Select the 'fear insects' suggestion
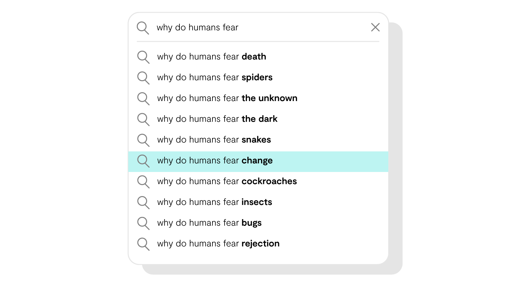 pos(215,202)
